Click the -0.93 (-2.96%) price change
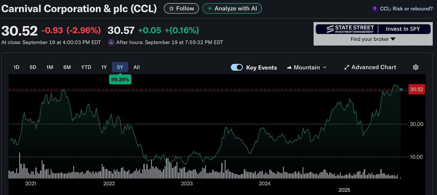Image resolution: width=437 pixels, height=195 pixels. [71, 30]
